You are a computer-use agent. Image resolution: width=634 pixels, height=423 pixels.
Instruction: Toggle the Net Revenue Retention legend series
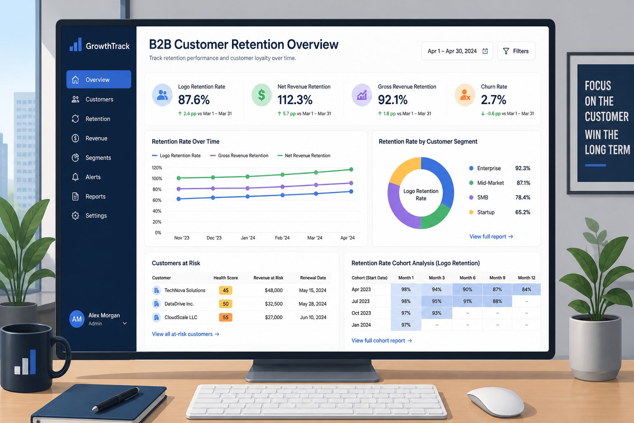pos(304,156)
